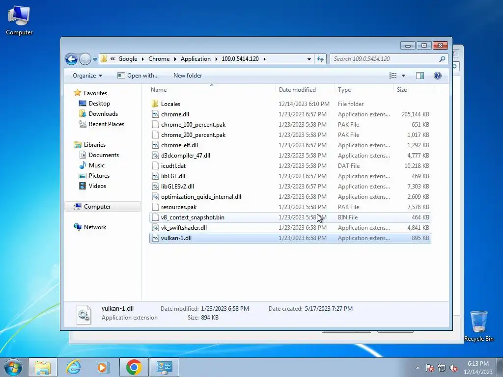Open Documents library

point(104,155)
